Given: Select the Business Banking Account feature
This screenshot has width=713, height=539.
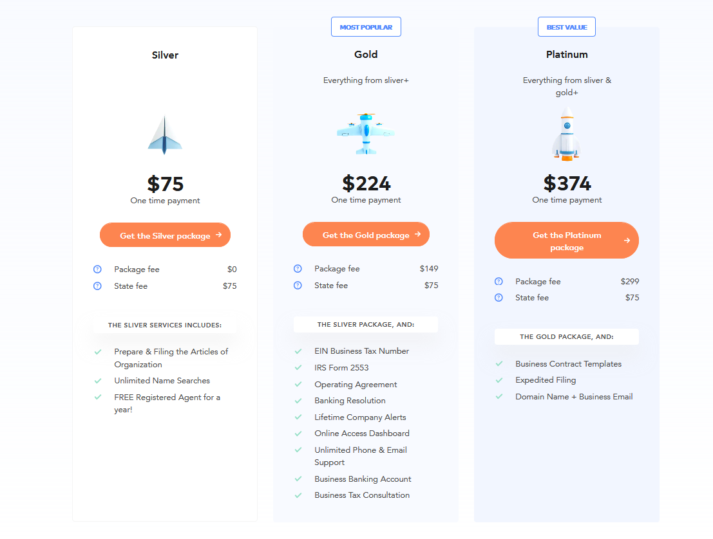Looking at the screenshot, I should pyautogui.click(x=363, y=479).
